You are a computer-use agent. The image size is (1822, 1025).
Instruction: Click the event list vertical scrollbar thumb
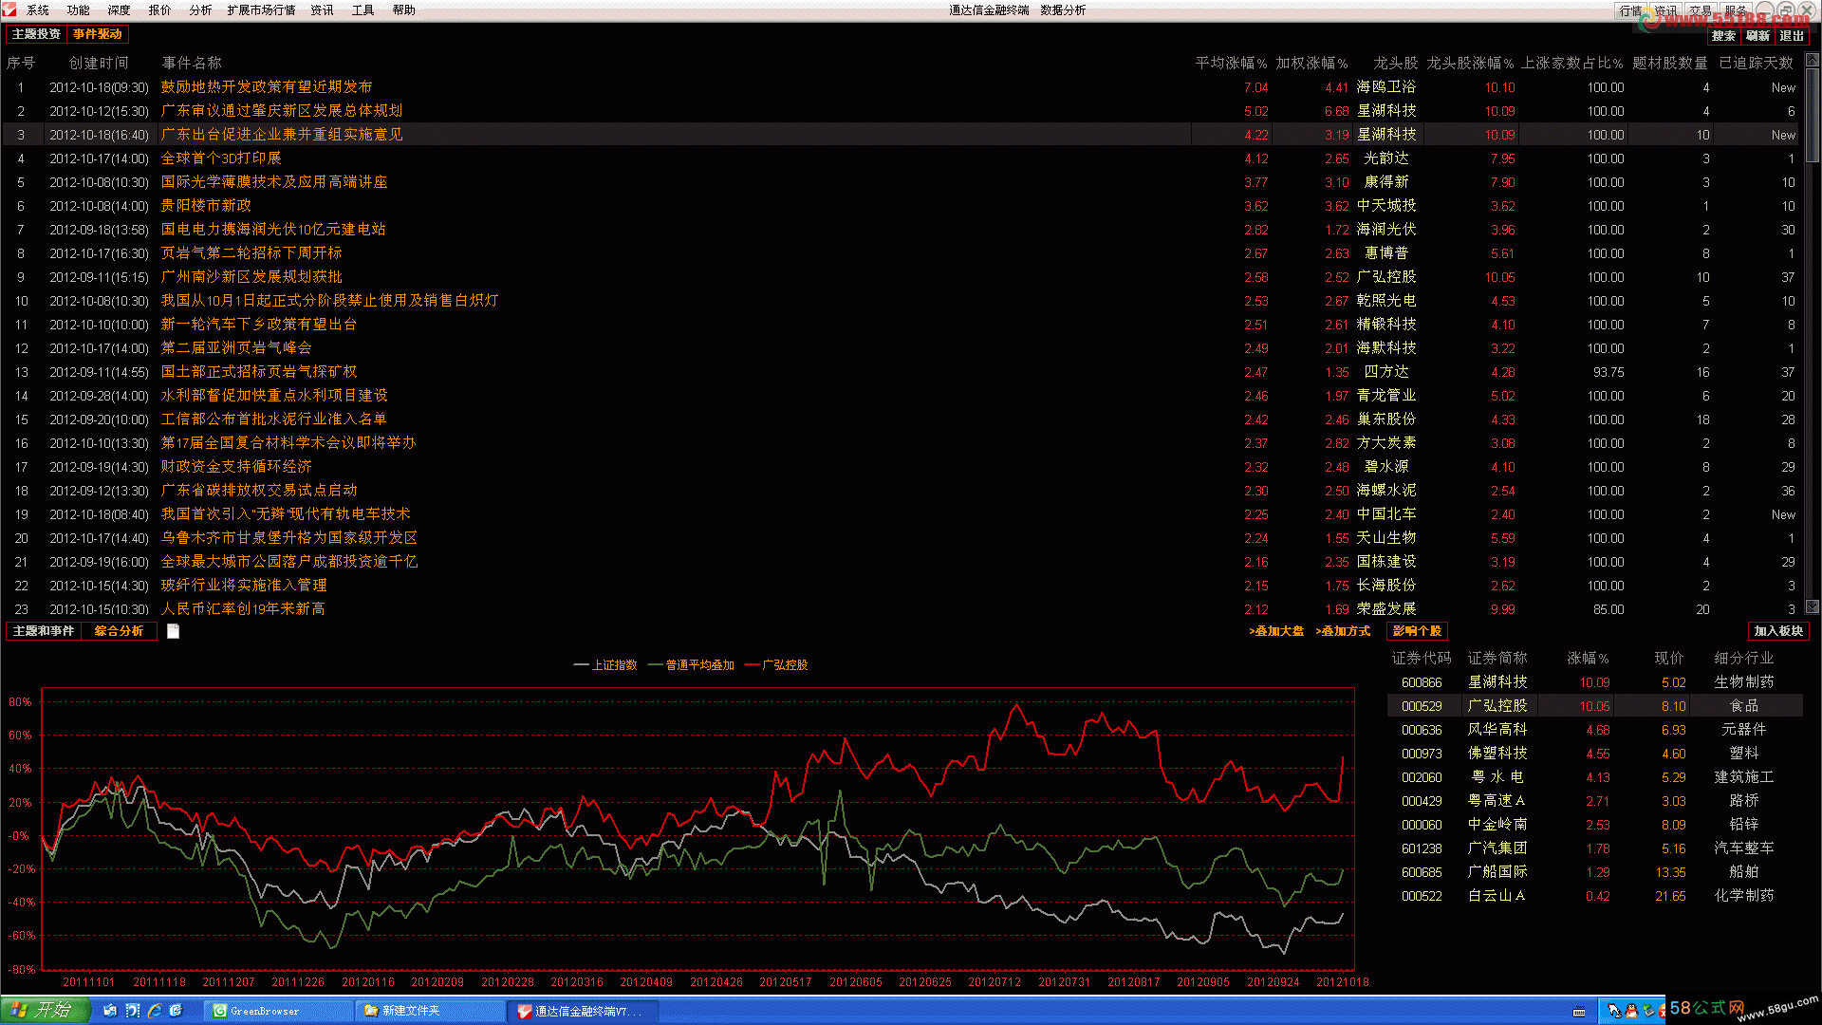1812,114
